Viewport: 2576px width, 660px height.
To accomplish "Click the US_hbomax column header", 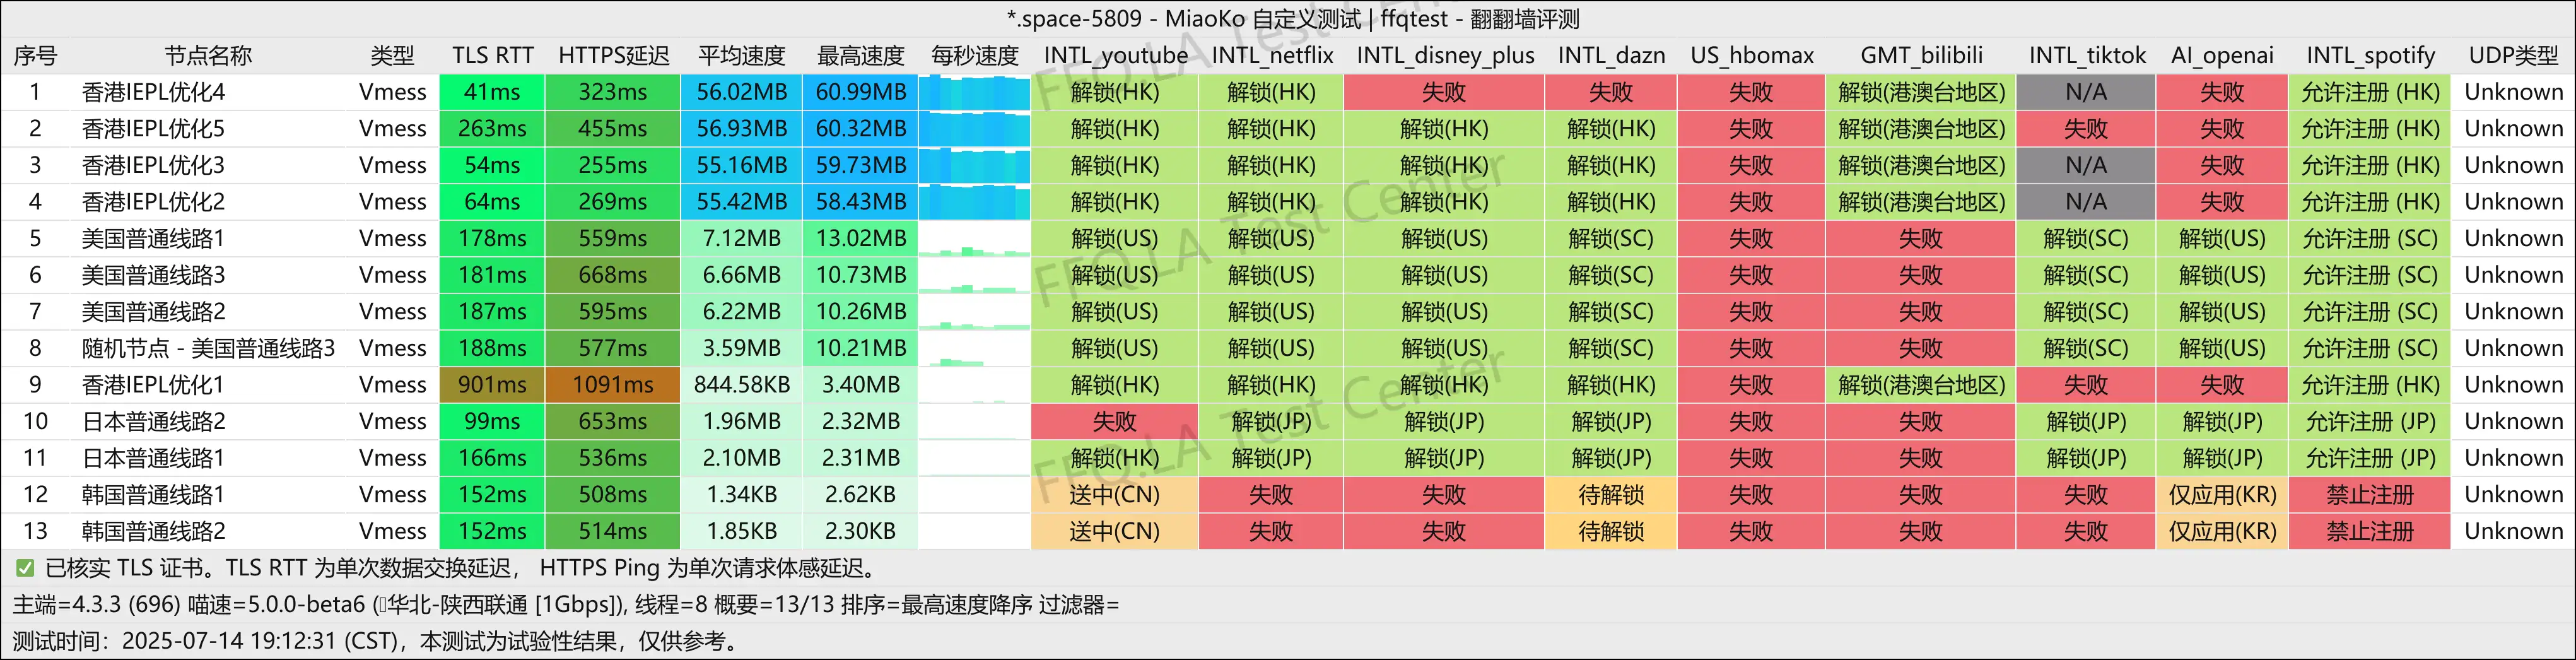I will point(1752,56).
